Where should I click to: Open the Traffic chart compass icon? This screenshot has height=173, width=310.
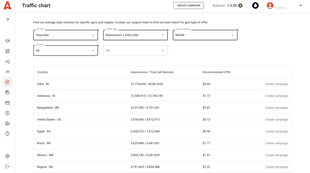(x=7, y=82)
